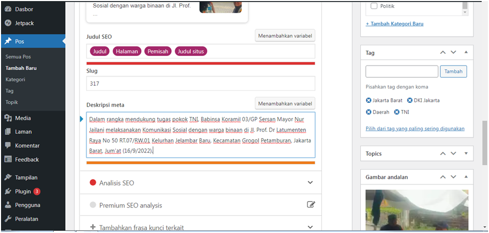Screen dimensions: 489x233
Task: Click the Peralatan wrench icon
Action: (8, 219)
